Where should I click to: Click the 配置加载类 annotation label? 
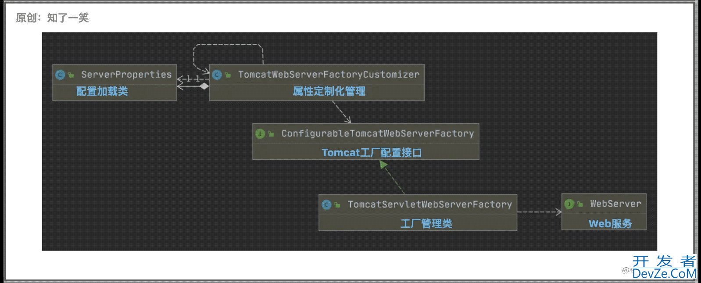[102, 91]
